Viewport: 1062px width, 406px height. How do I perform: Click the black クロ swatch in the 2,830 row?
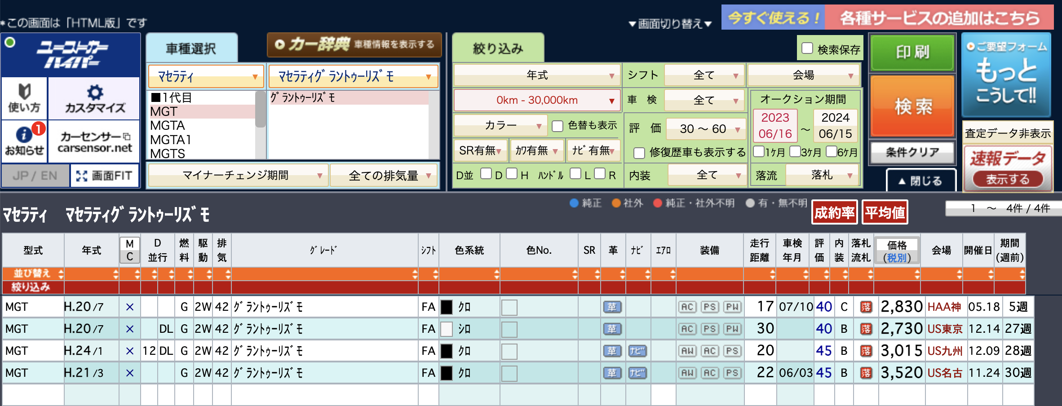pos(447,307)
